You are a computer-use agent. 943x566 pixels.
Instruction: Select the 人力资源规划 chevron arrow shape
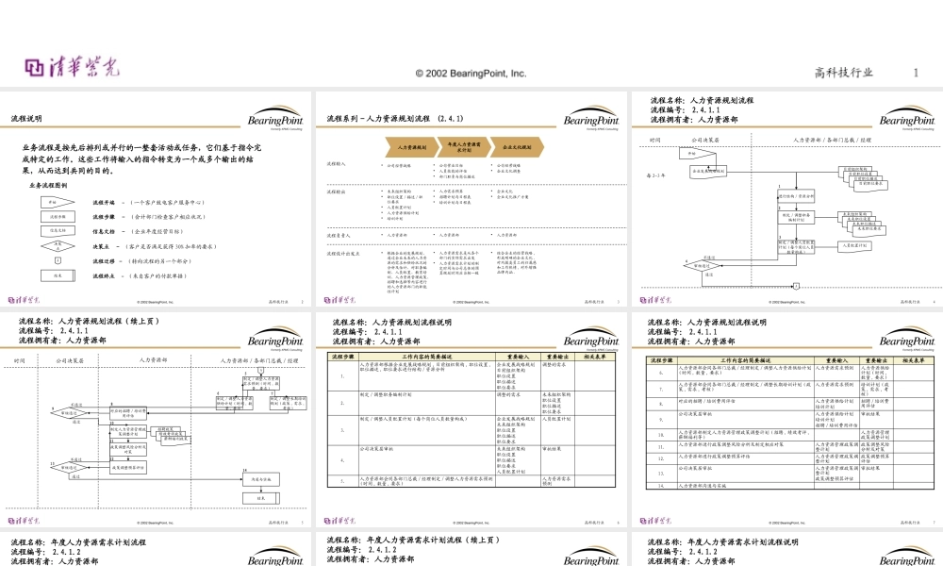coord(410,147)
